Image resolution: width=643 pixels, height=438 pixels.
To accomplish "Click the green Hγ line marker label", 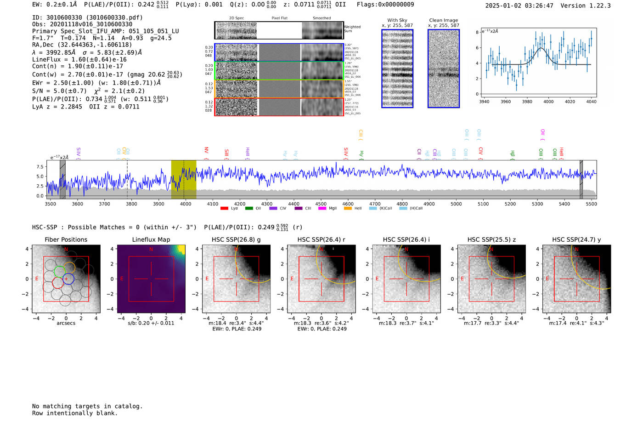I will click(361, 154).
